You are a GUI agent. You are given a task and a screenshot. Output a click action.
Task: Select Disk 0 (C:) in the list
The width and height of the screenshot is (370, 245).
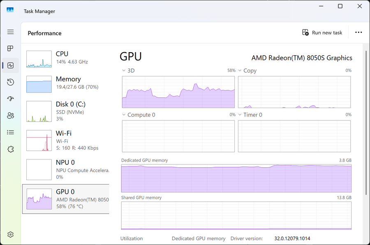(66, 111)
